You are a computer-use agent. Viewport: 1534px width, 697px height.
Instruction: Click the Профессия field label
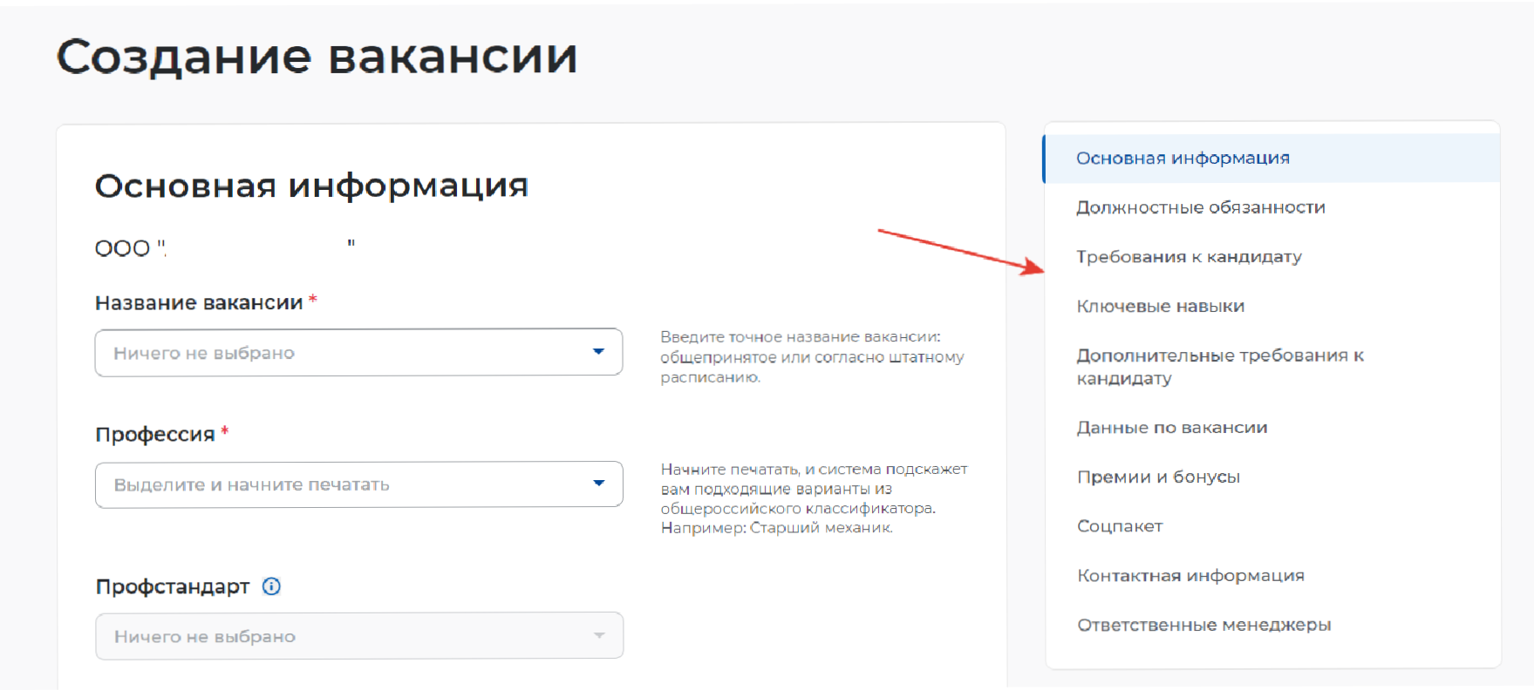154,434
